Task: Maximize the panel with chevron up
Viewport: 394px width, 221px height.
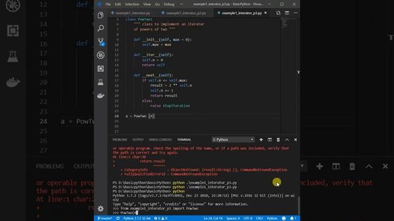Action: [x=287, y=139]
